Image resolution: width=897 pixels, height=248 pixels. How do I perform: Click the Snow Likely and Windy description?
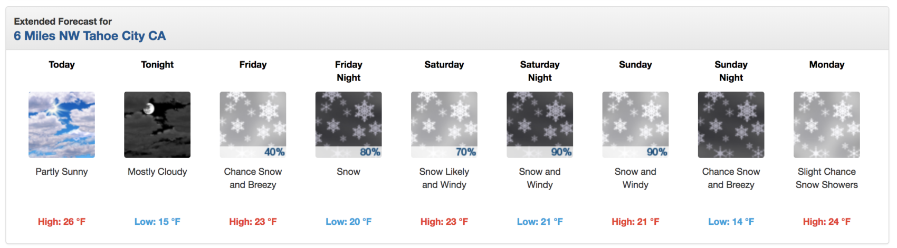(444, 178)
